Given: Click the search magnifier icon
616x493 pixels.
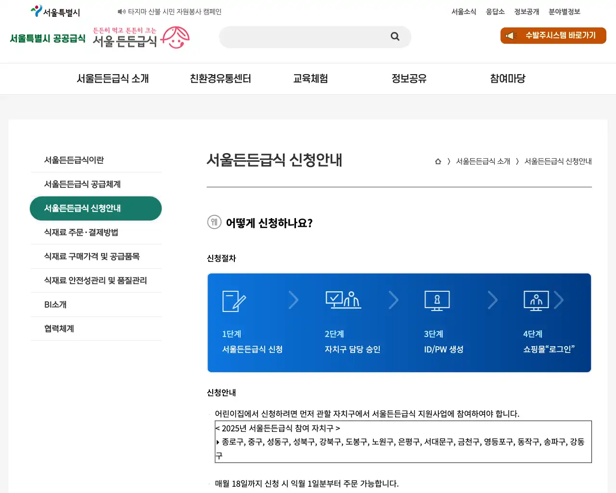Looking at the screenshot, I should coord(395,37).
